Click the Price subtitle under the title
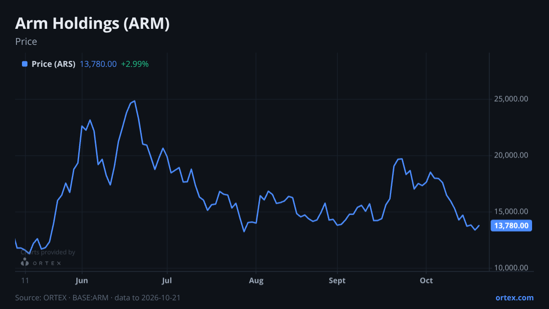 click(x=26, y=42)
